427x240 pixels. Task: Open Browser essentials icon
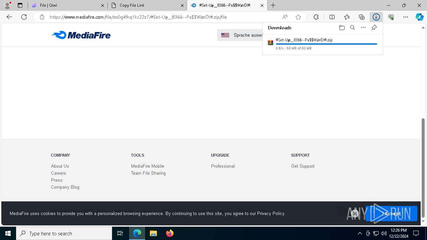(x=391, y=17)
